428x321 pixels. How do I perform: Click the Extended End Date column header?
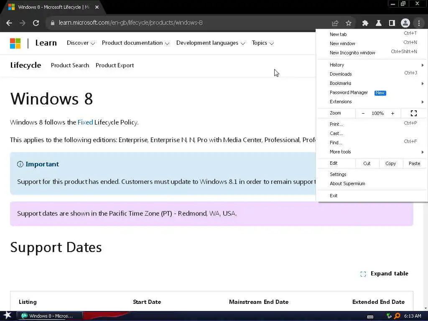[378, 302]
